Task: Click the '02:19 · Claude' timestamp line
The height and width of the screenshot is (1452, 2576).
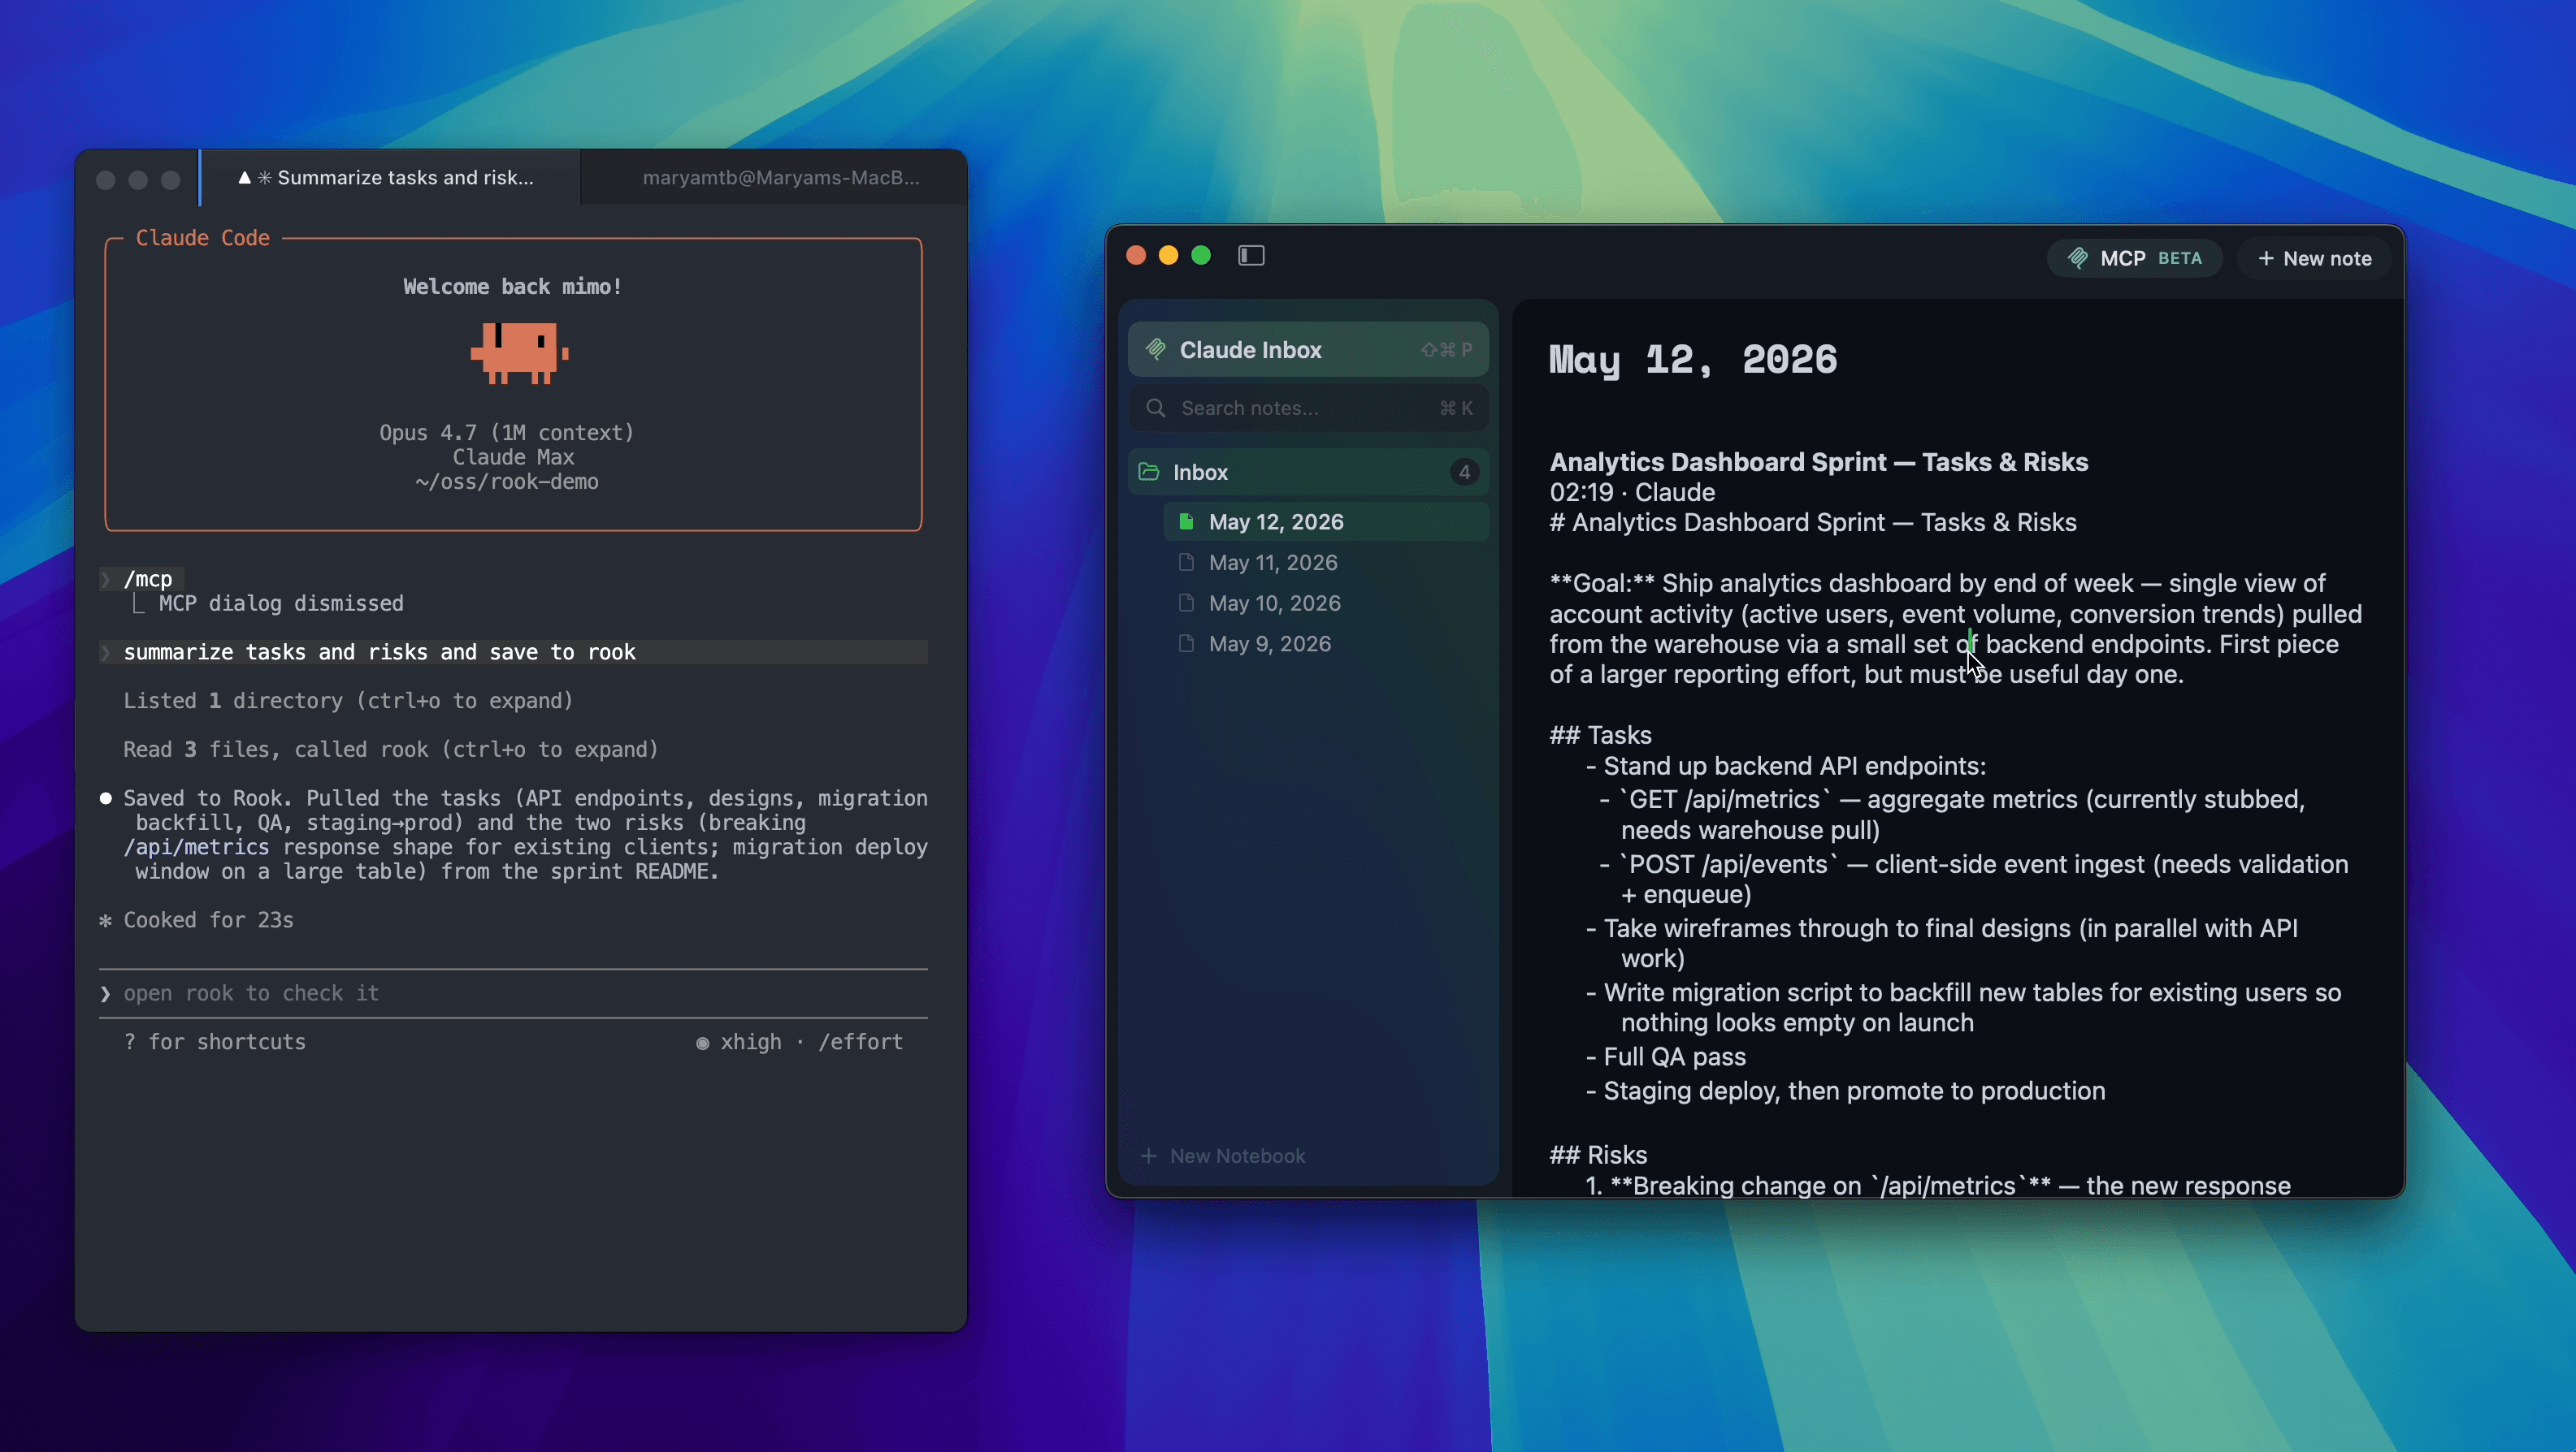Action: click(1632, 493)
